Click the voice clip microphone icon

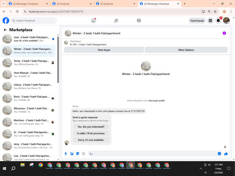point(66,153)
